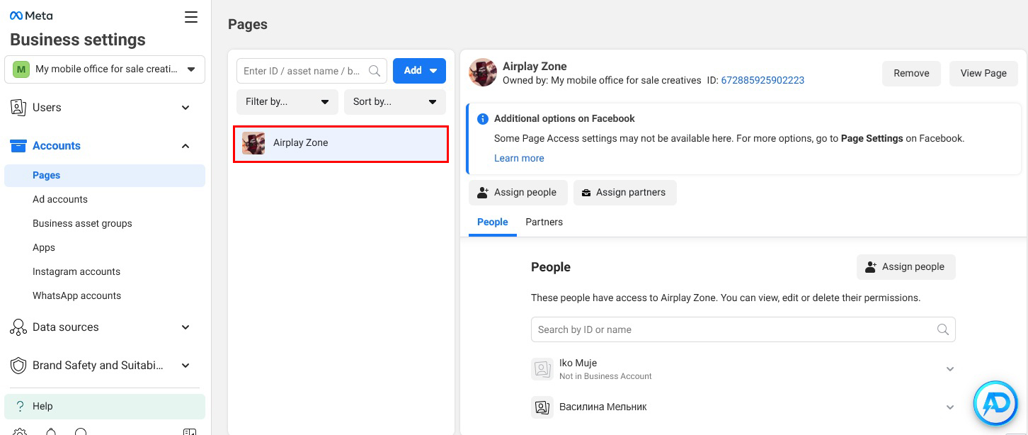The image size is (1028, 435).
Task: Click the Users section icon
Action: click(x=18, y=108)
